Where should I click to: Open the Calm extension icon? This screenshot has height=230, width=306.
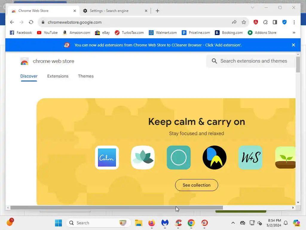click(107, 158)
